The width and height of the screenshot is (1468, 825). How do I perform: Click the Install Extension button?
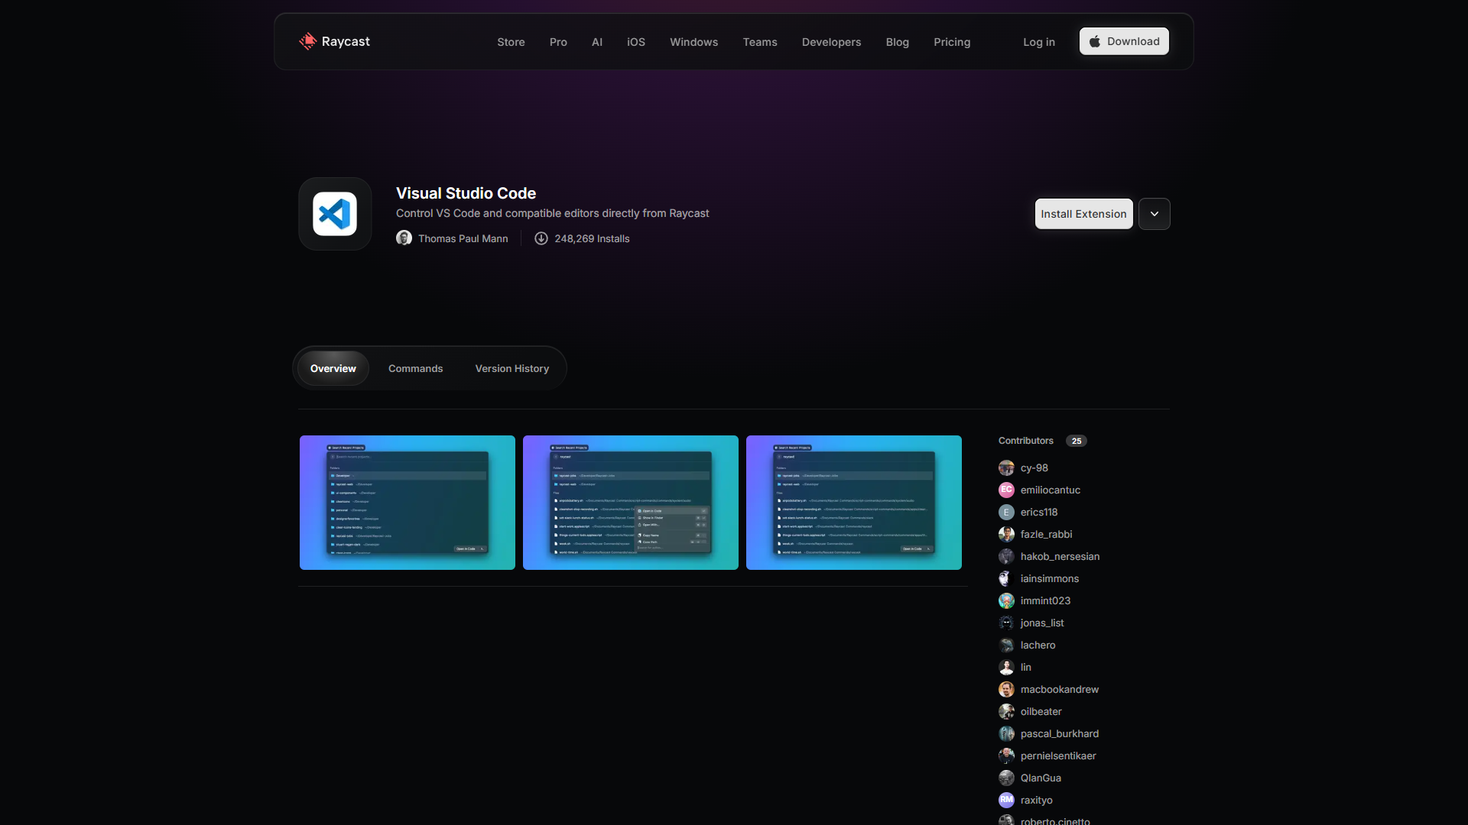[x=1083, y=214]
